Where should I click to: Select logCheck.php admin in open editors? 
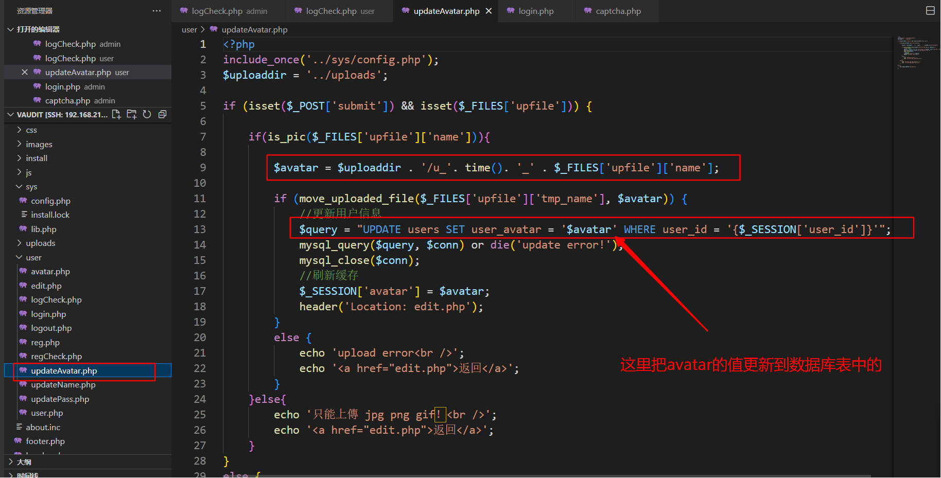pos(88,44)
